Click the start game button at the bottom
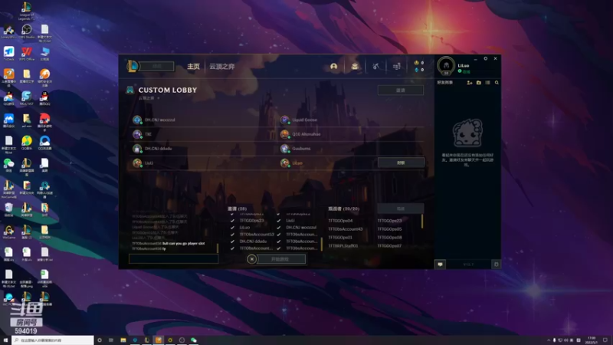 pyautogui.click(x=280, y=259)
